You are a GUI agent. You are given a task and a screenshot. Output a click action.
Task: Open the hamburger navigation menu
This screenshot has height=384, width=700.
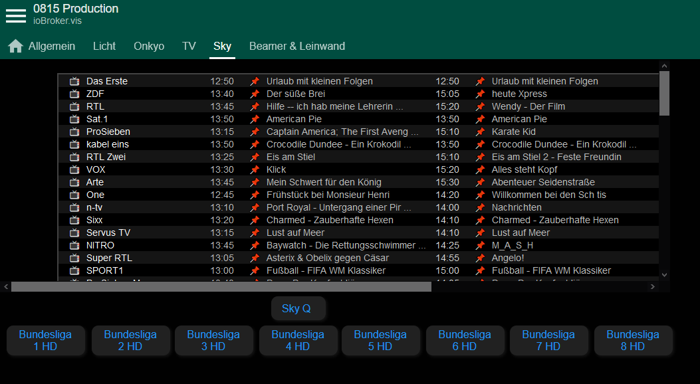point(16,15)
